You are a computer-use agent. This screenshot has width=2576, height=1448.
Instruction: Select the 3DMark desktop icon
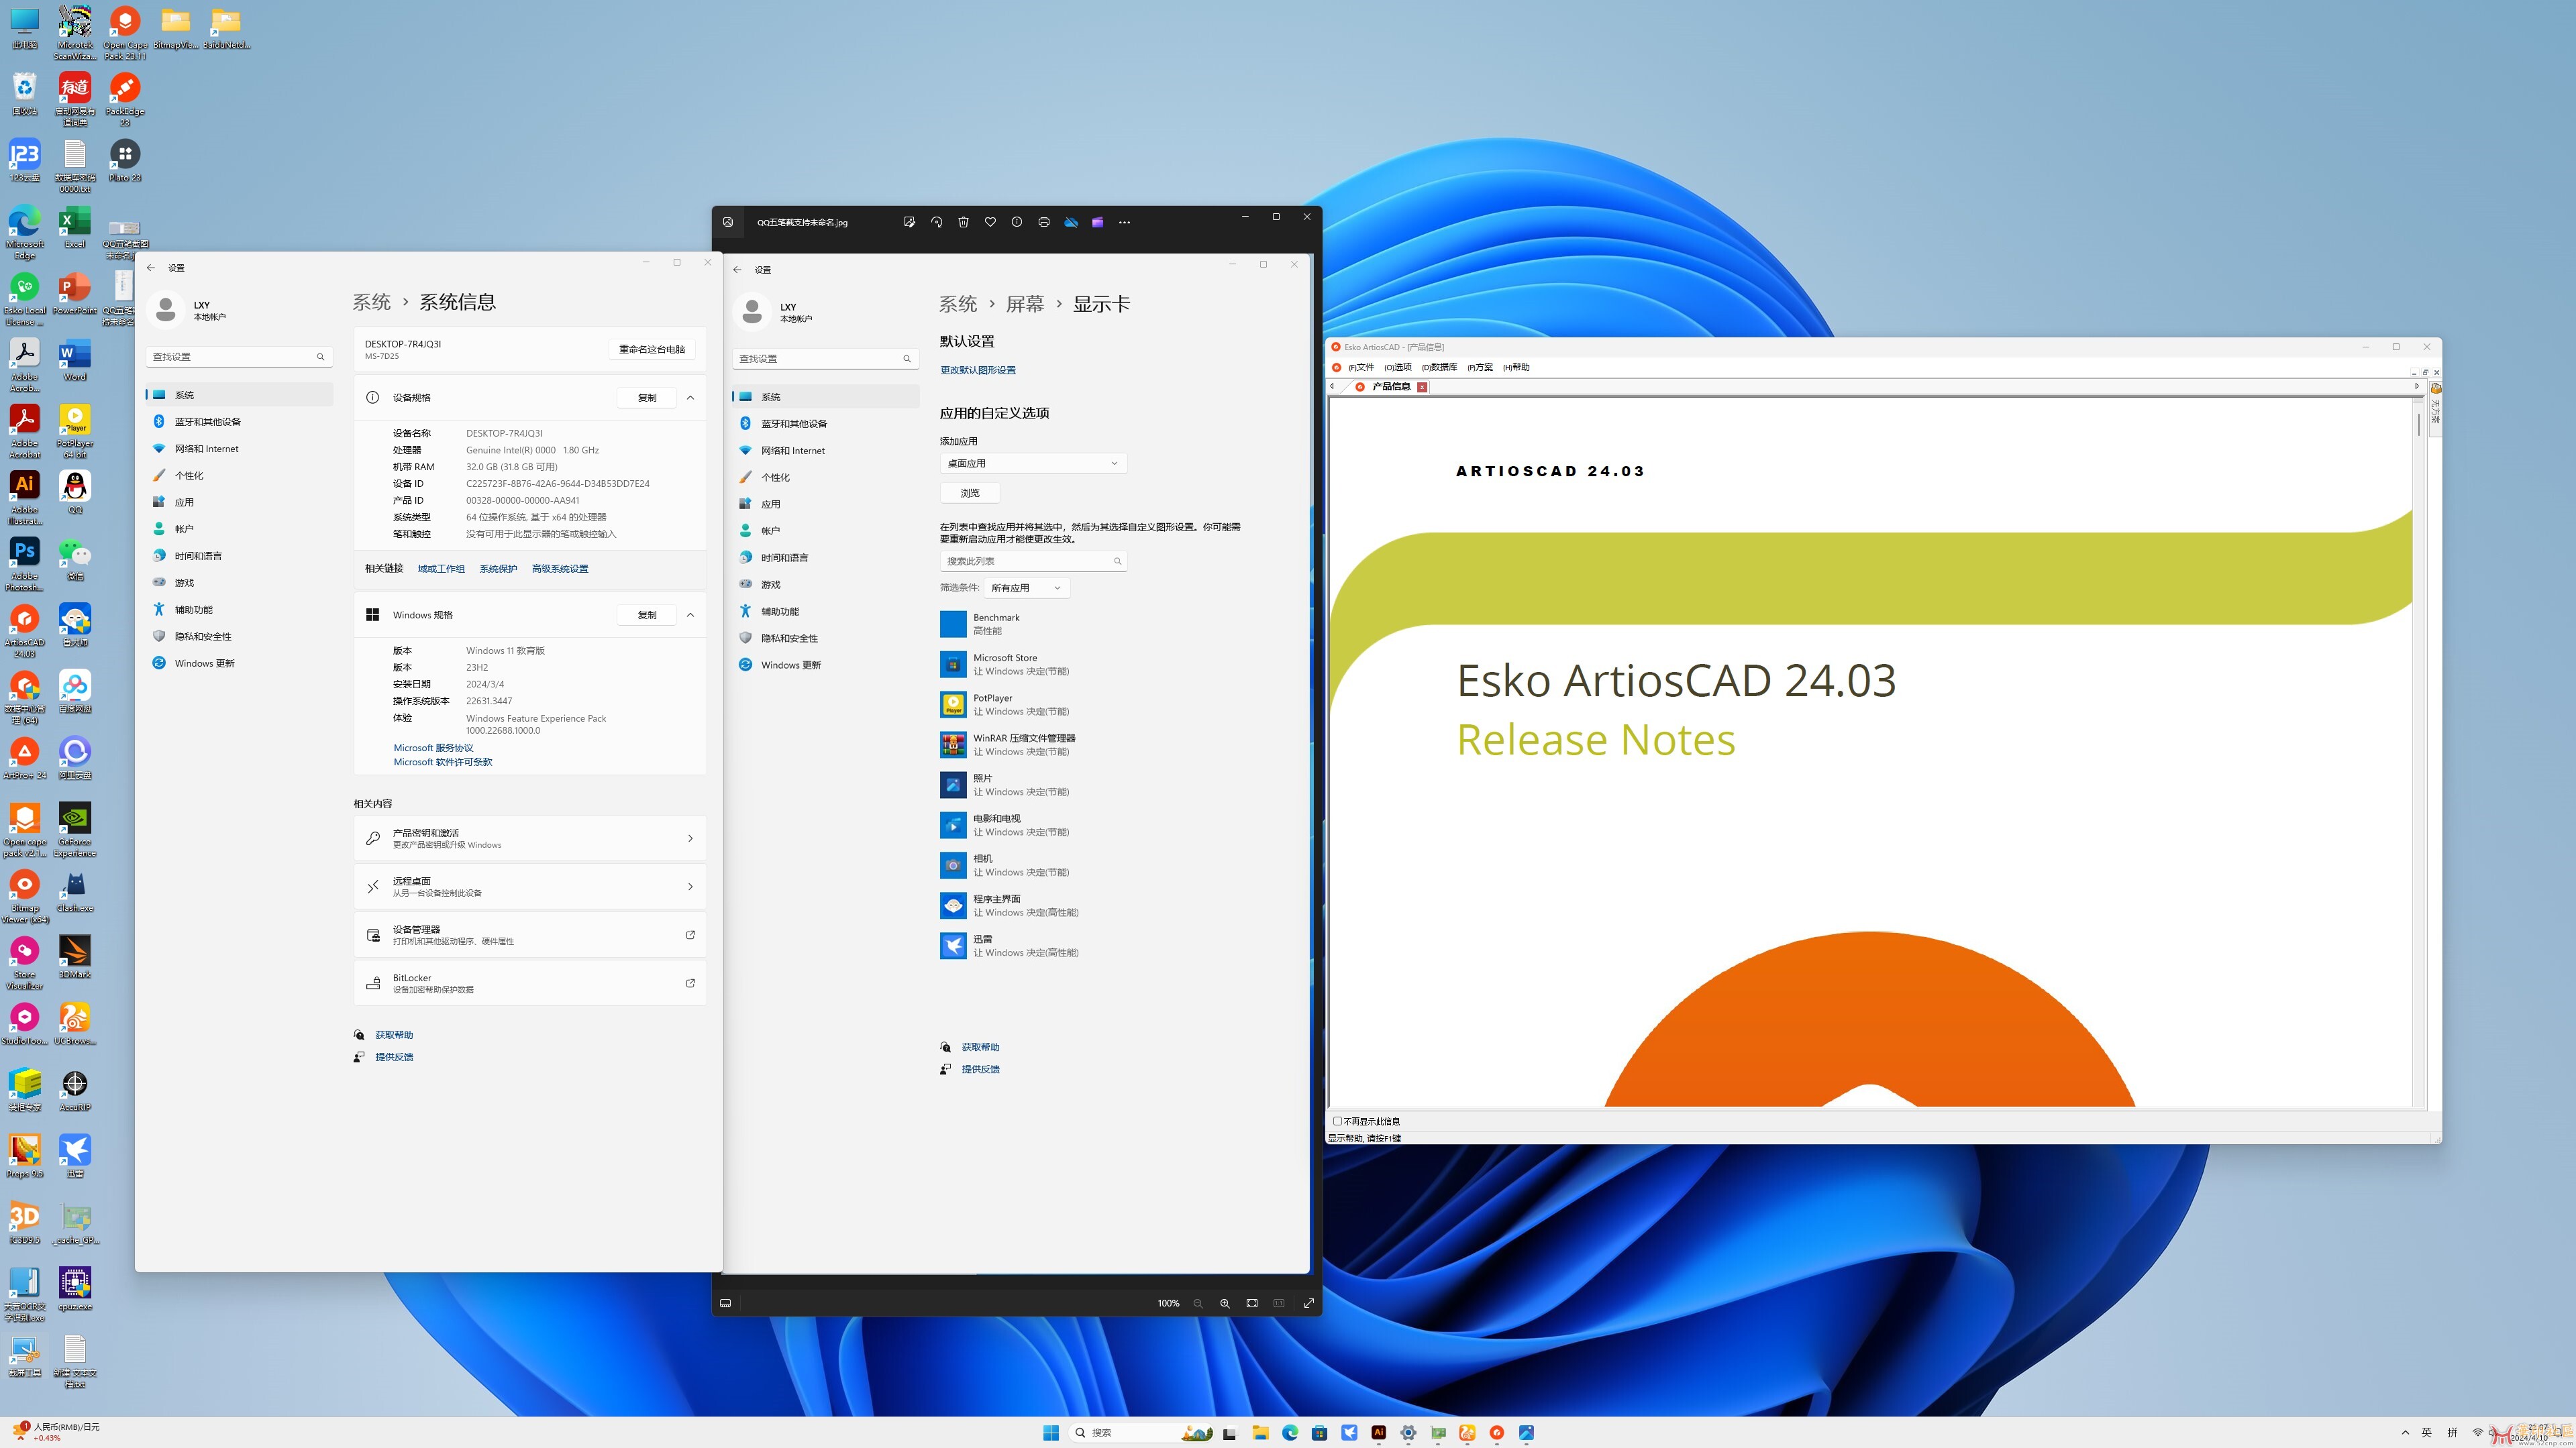(75, 956)
